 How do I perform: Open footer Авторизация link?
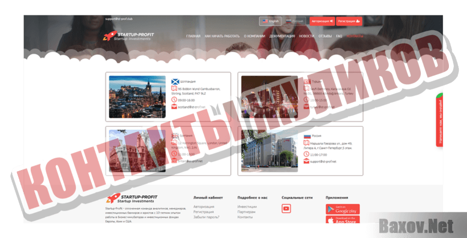pos(204,207)
